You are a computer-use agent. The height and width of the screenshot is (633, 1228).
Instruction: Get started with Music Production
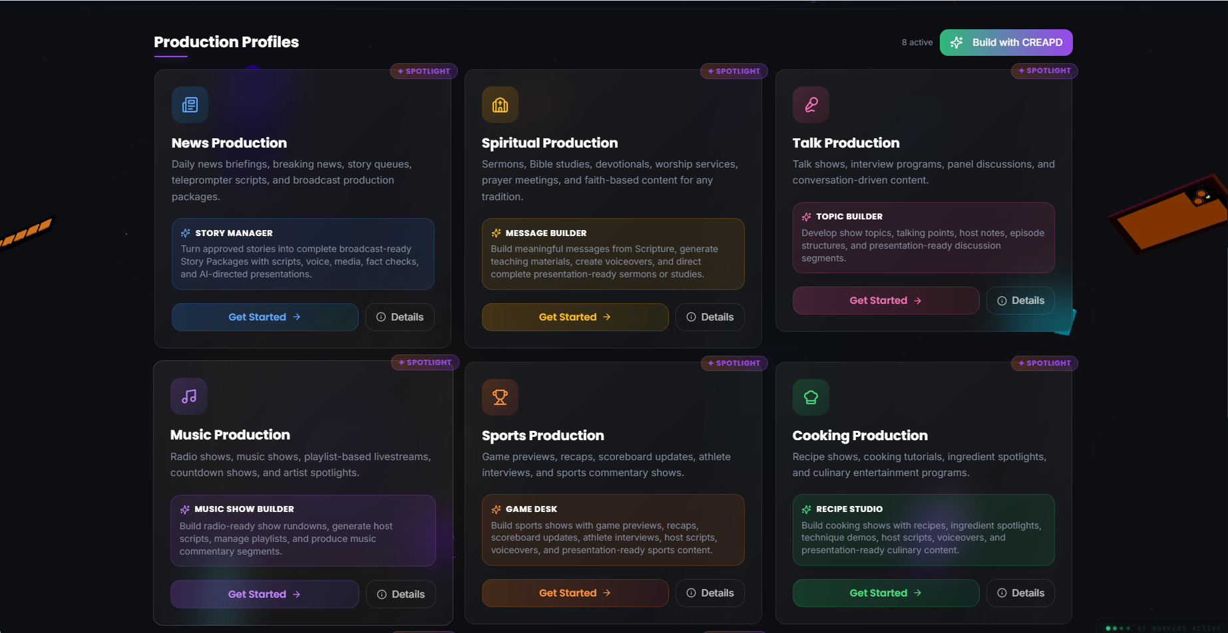265,594
